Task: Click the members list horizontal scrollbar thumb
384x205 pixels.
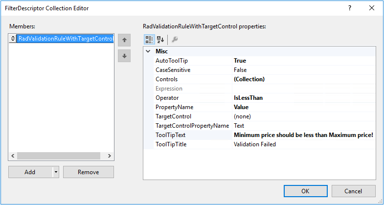Action: pyautogui.click(x=59, y=156)
